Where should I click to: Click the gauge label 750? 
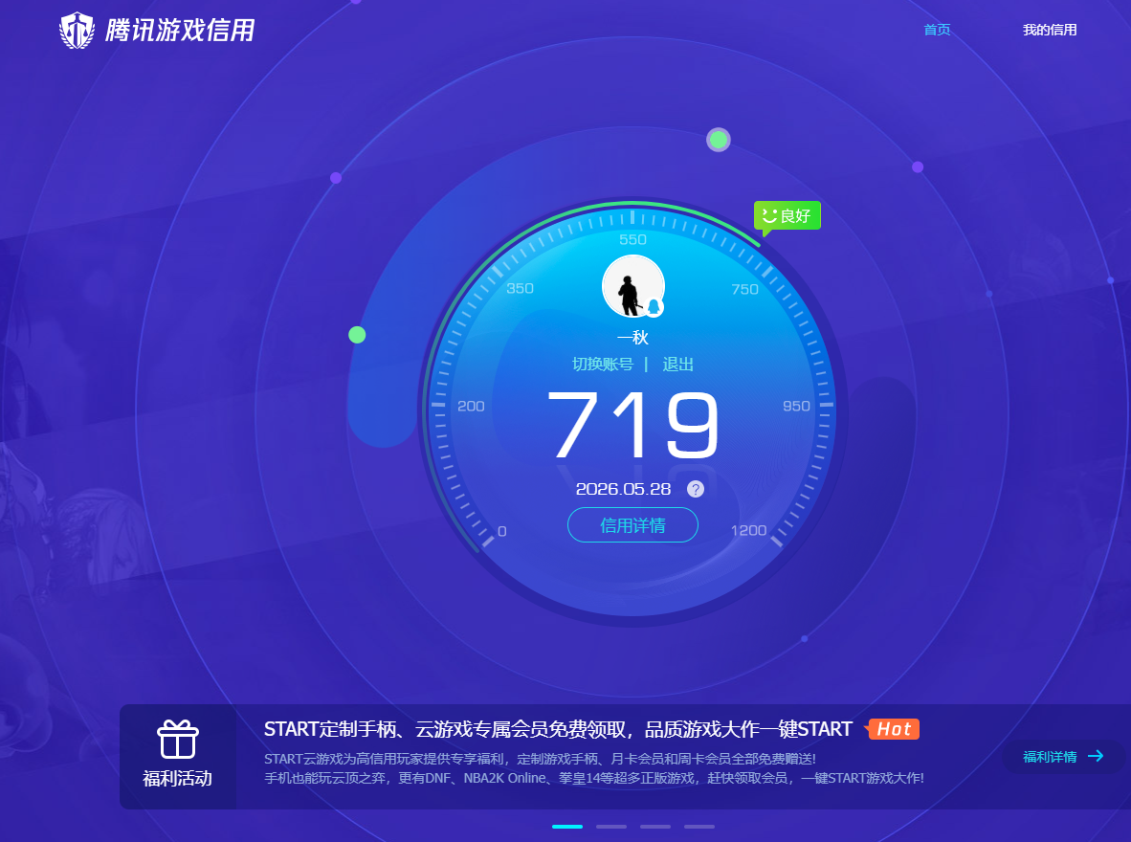[745, 289]
